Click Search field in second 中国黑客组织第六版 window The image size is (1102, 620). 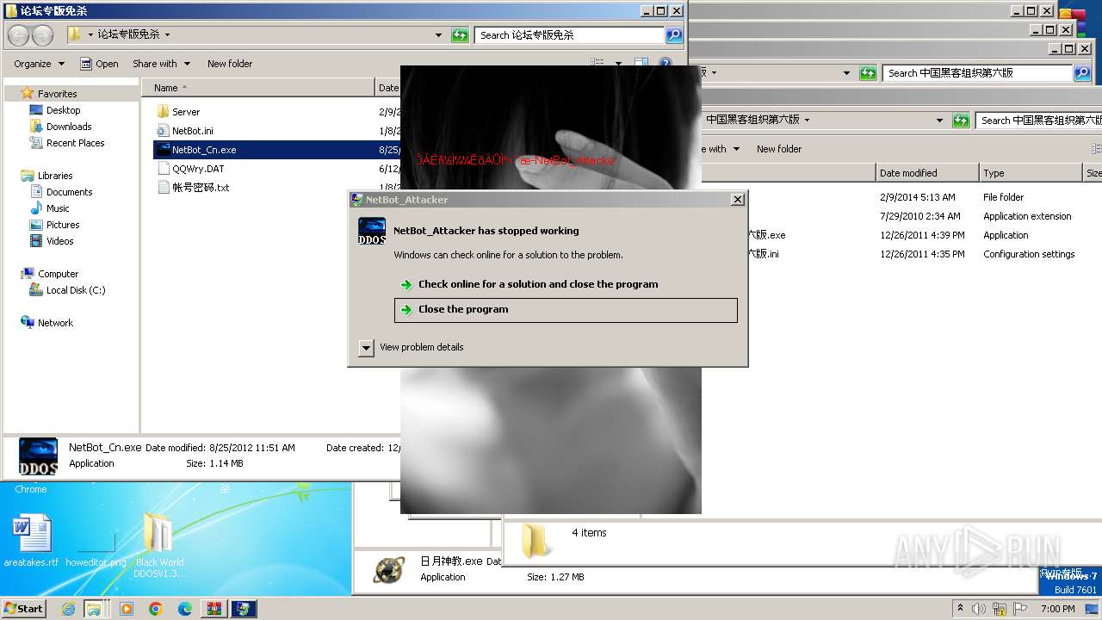coord(1039,121)
